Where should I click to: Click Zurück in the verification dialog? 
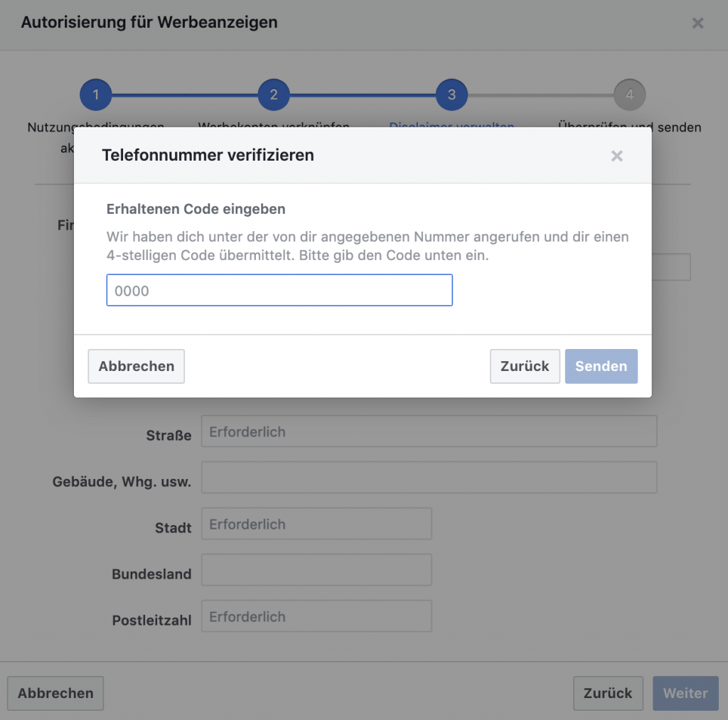[525, 366]
